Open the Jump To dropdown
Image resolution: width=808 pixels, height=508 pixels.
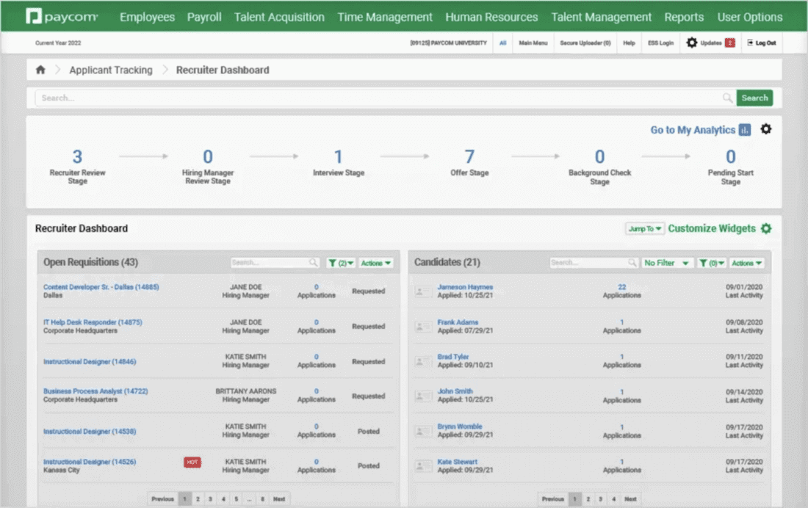tap(645, 228)
